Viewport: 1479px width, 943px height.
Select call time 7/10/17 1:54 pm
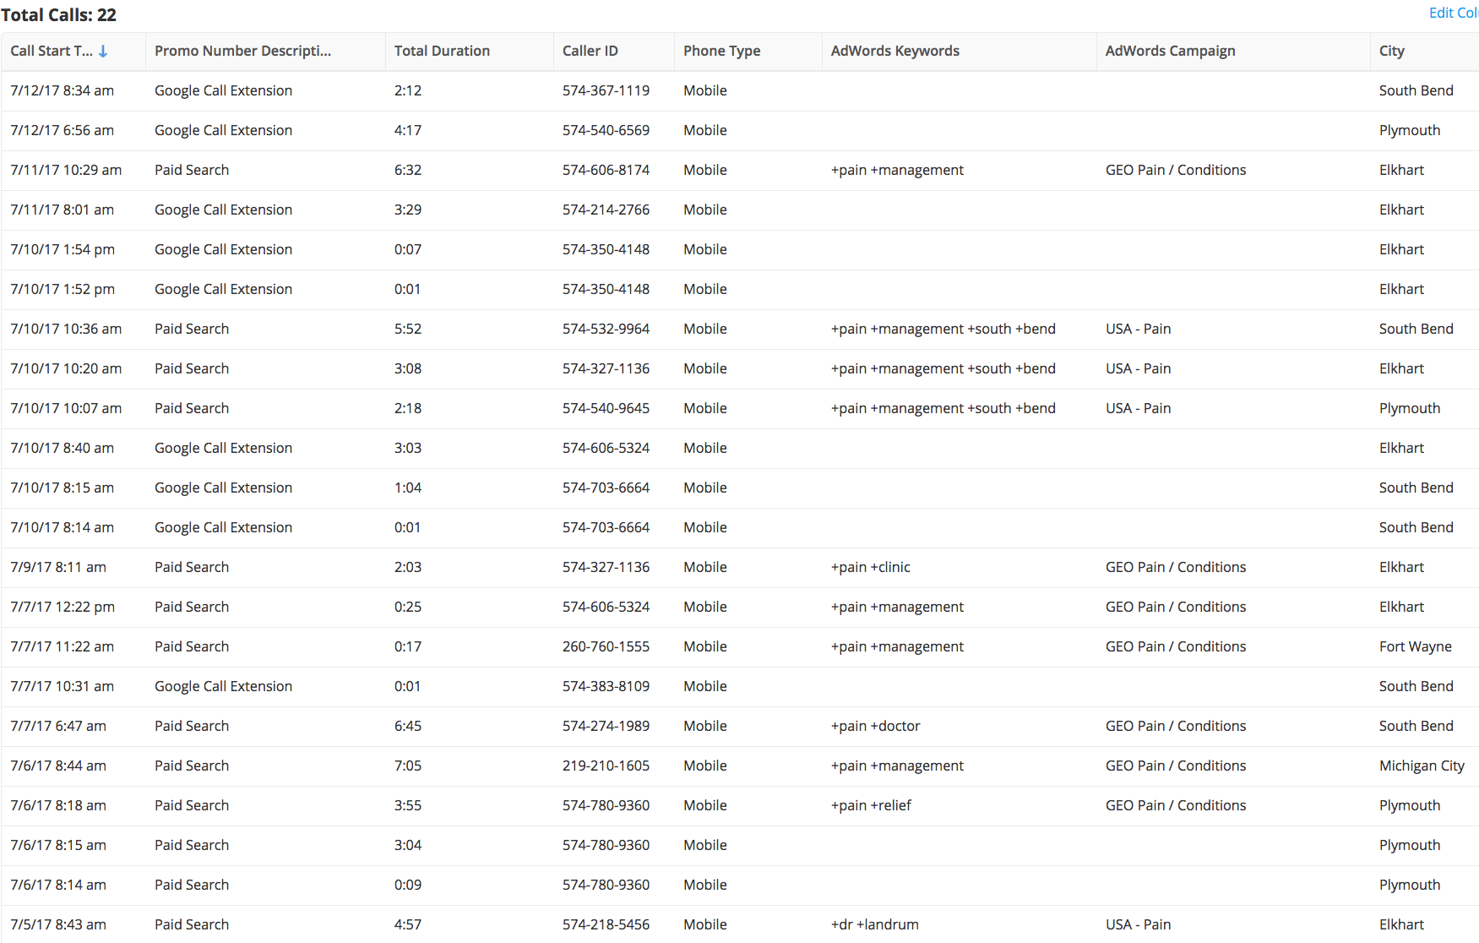click(63, 249)
